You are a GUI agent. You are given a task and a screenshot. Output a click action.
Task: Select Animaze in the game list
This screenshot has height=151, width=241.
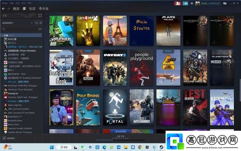[x=18, y=101]
